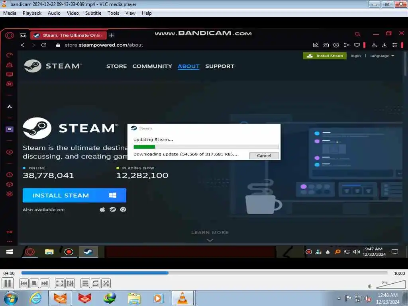
Task: Open browser downloads icon
Action: click(384, 45)
